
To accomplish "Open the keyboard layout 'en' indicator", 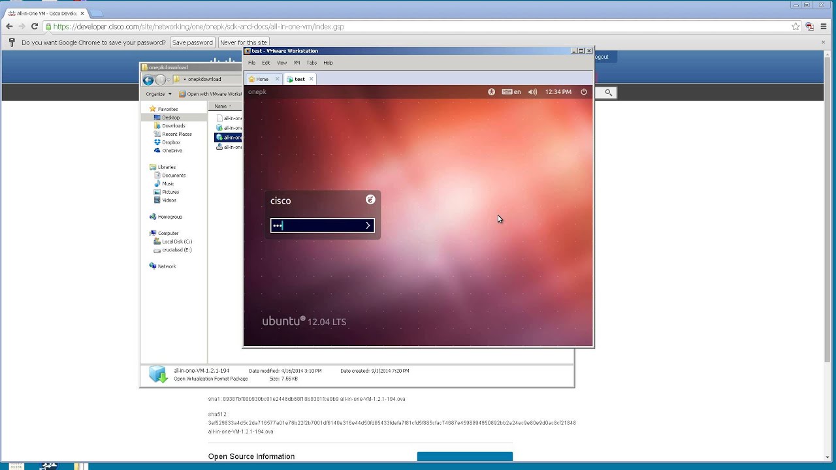I will coord(511,92).
